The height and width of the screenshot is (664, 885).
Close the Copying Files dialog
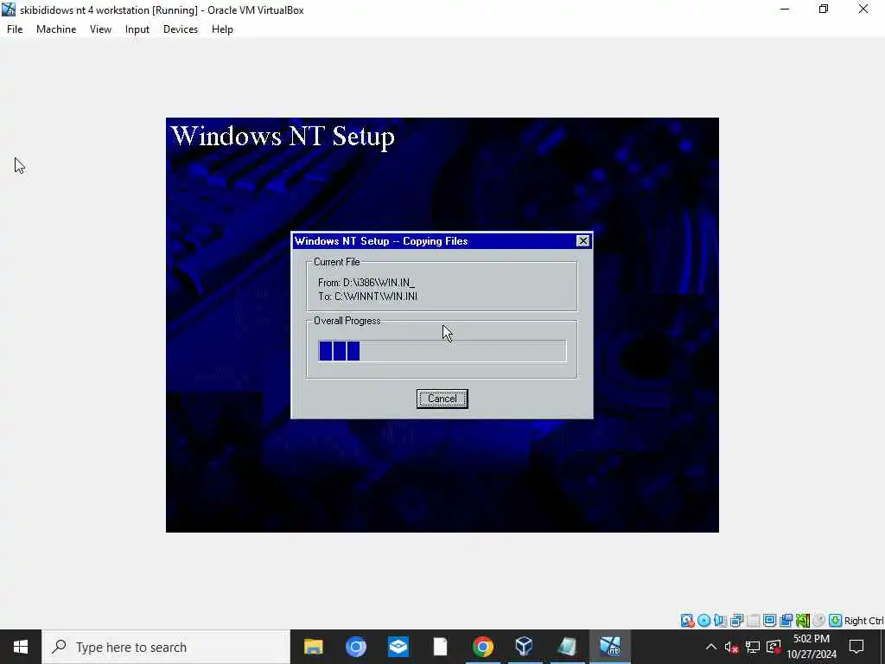coord(583,241)
